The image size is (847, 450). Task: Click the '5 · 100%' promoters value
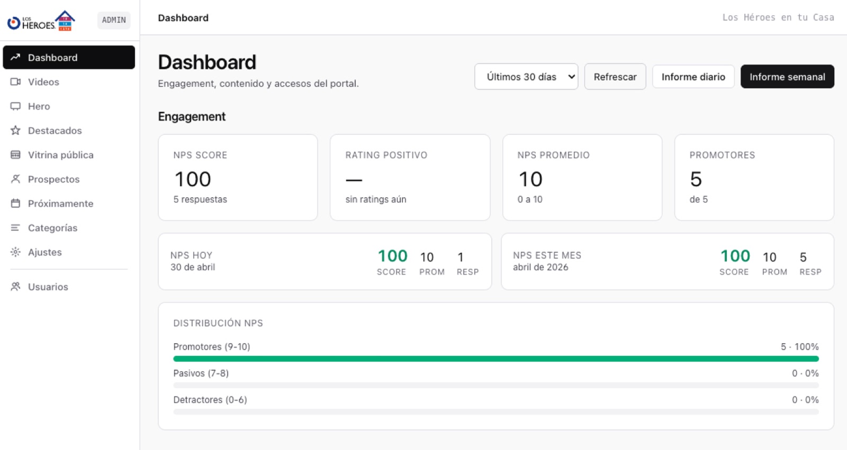point(799,346)
